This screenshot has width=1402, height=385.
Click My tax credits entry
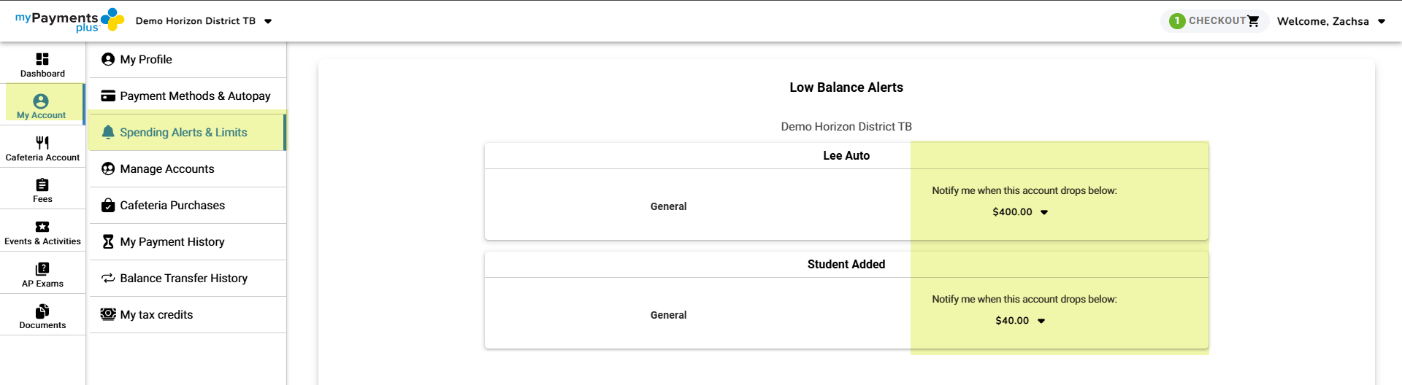coord(156,315)
